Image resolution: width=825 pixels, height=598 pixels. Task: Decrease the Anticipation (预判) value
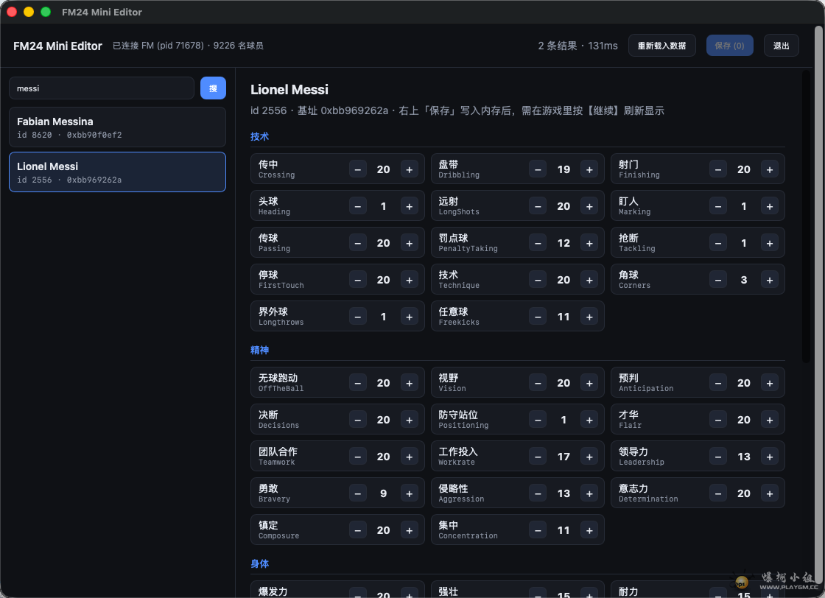point(718,383)
